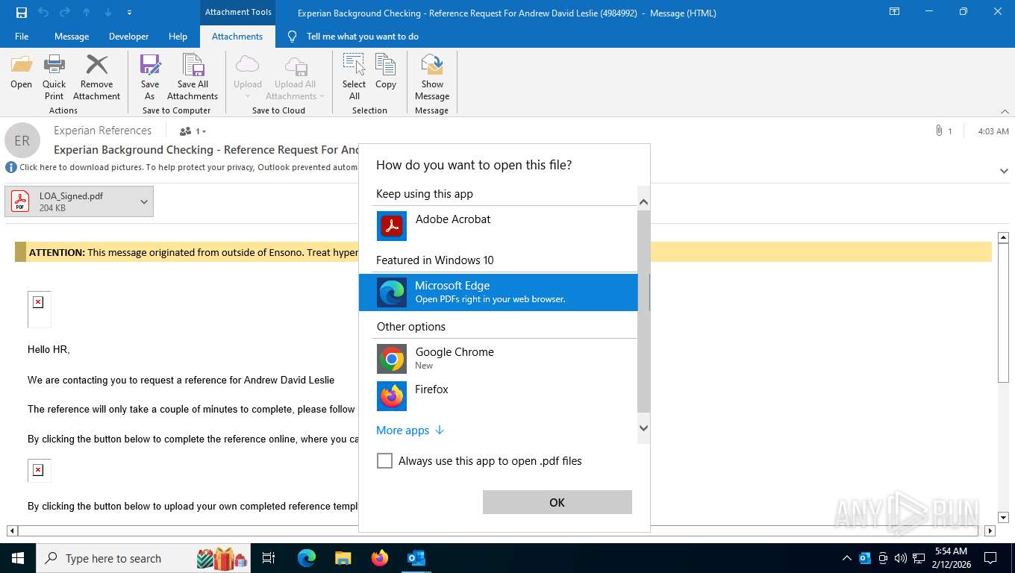Check Always use this app for .pdf files
This screenshot has width=1015, height=573.
coord(384,461)
